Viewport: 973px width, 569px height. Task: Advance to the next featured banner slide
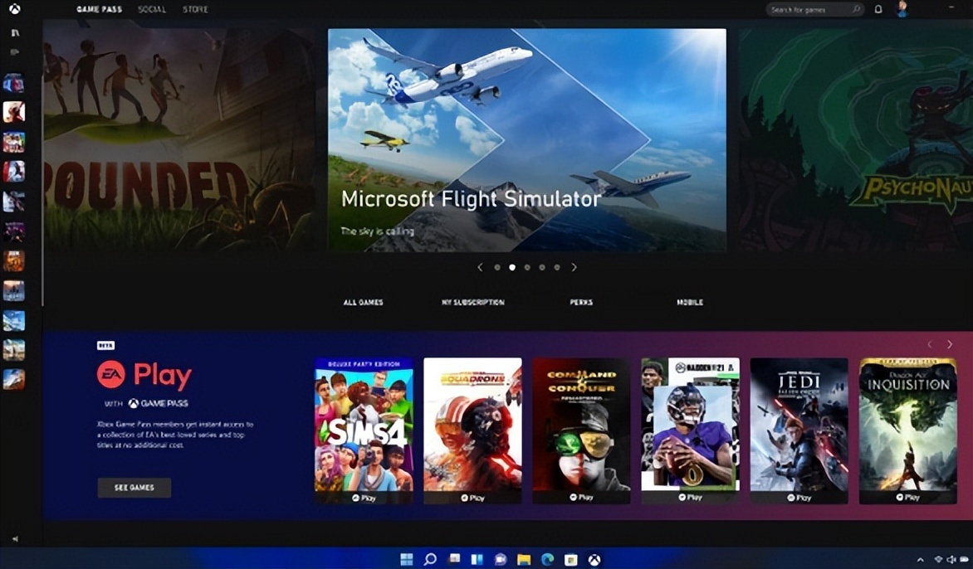click(x=574, y=267)
